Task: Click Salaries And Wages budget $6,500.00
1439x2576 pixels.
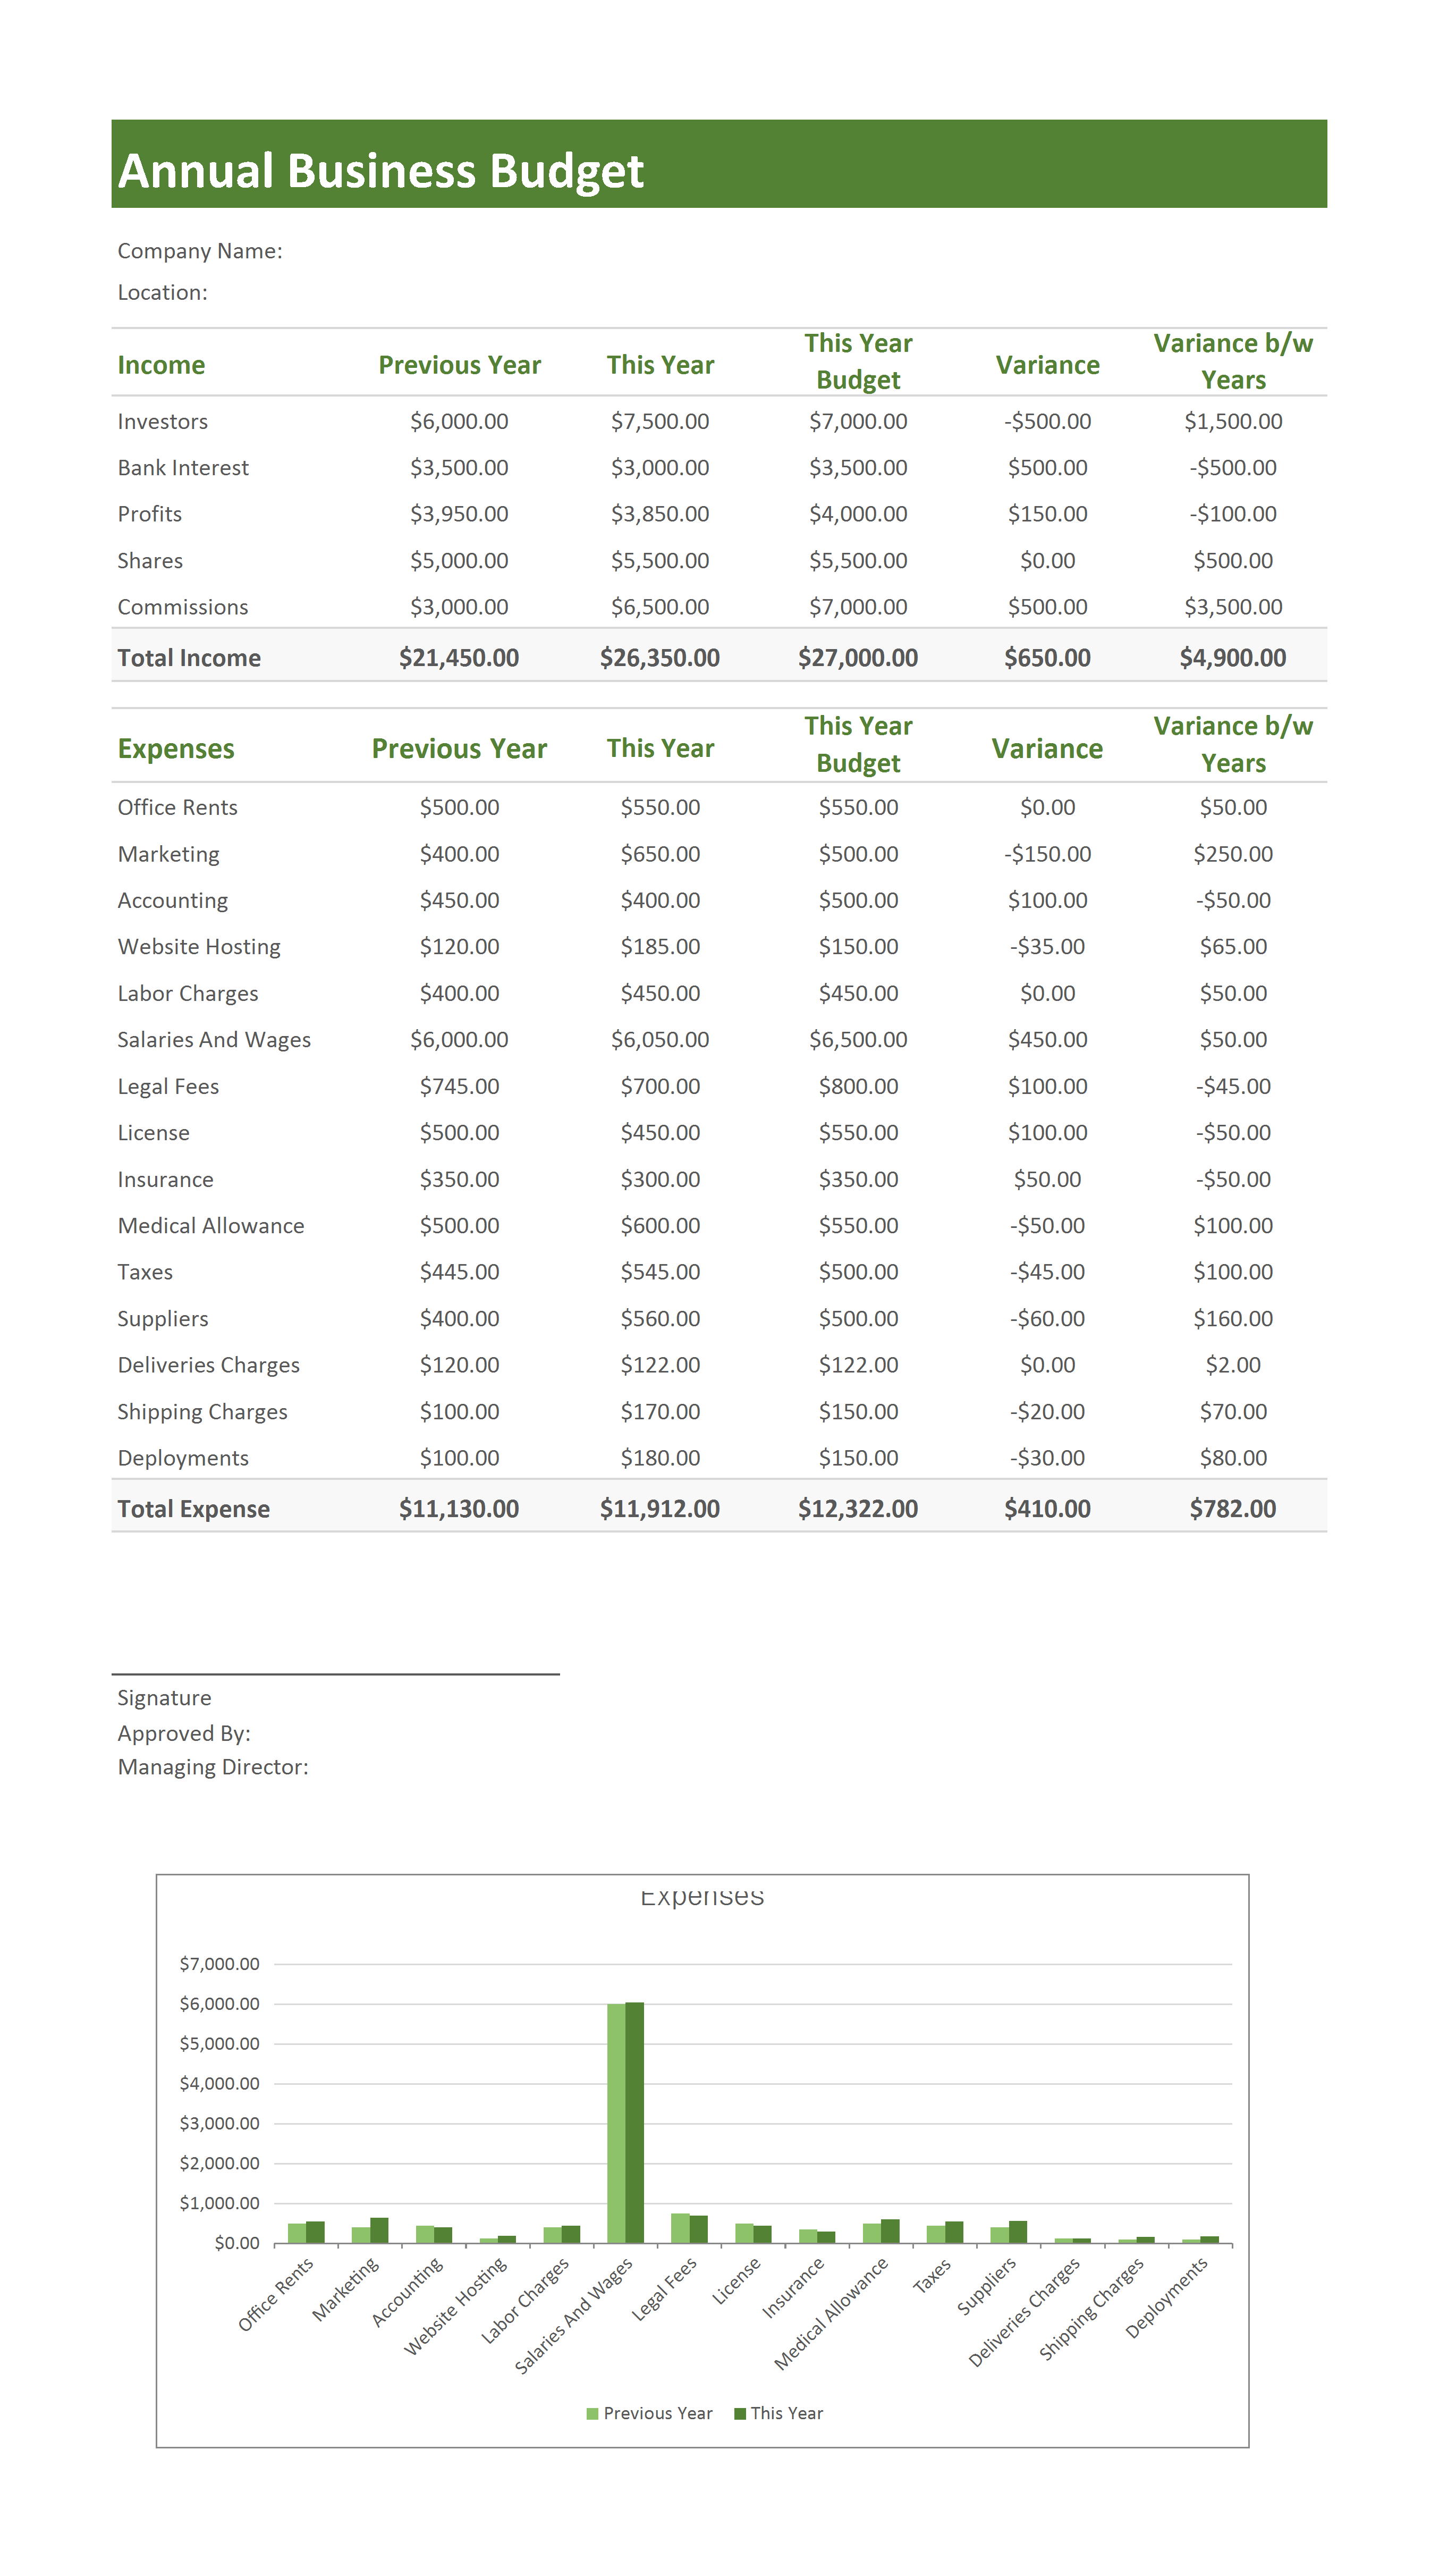Action: tap(858, 1039)
